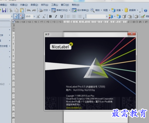Click the 用户: Sky123.Org user text
The image size is (149, 123).
coord(80,90)
